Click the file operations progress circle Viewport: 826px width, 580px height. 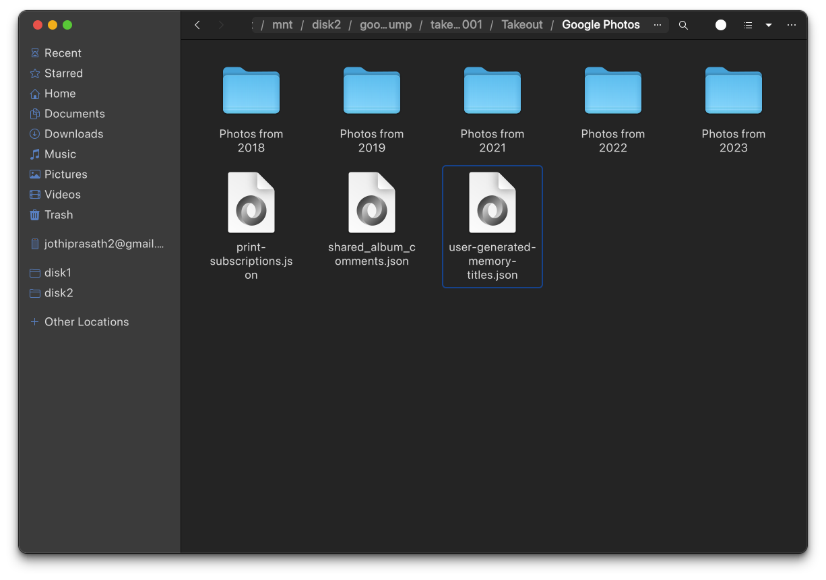(720, 25)
